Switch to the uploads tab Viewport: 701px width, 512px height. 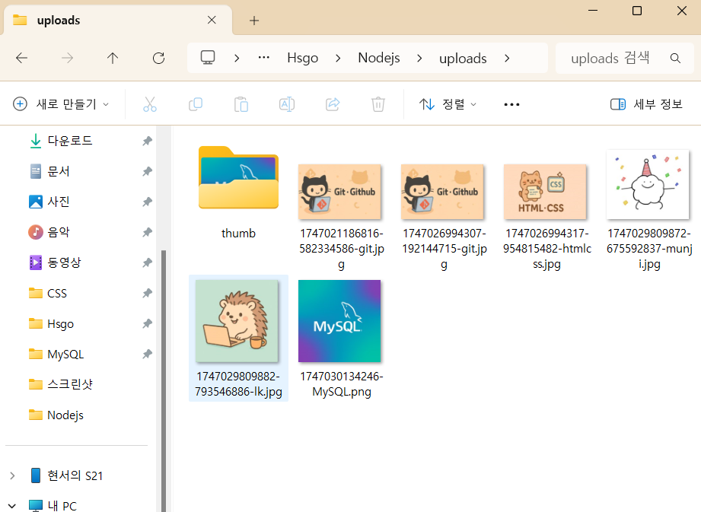pos(118,20)
